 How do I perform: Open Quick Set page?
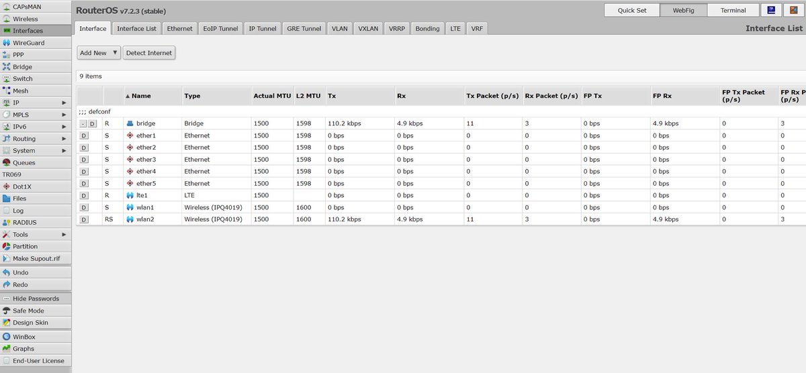[x=632, y=10]
